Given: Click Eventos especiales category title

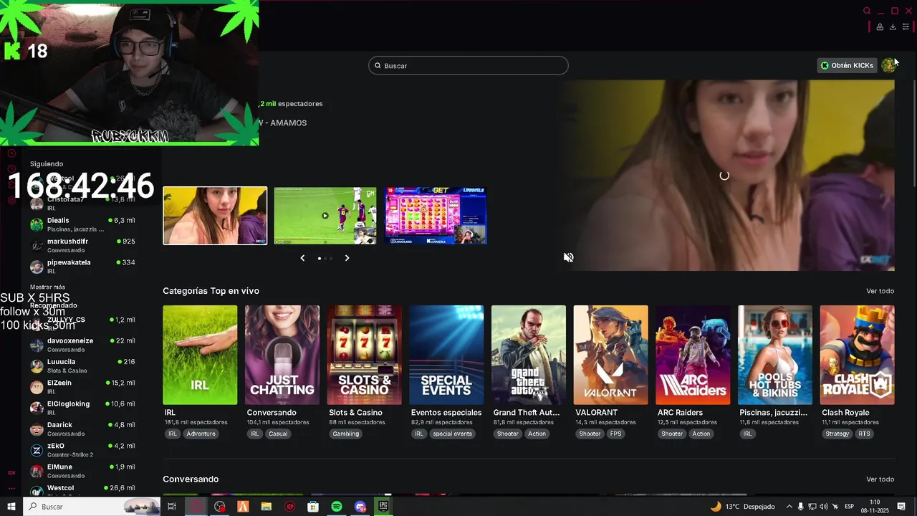Looking at the screenshot, I should (446, 413).
